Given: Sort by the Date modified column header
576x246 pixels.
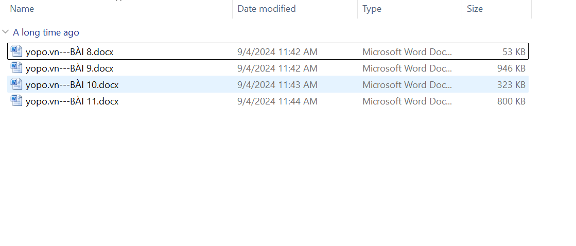Looking at the screenshot, I should (267, 9).
